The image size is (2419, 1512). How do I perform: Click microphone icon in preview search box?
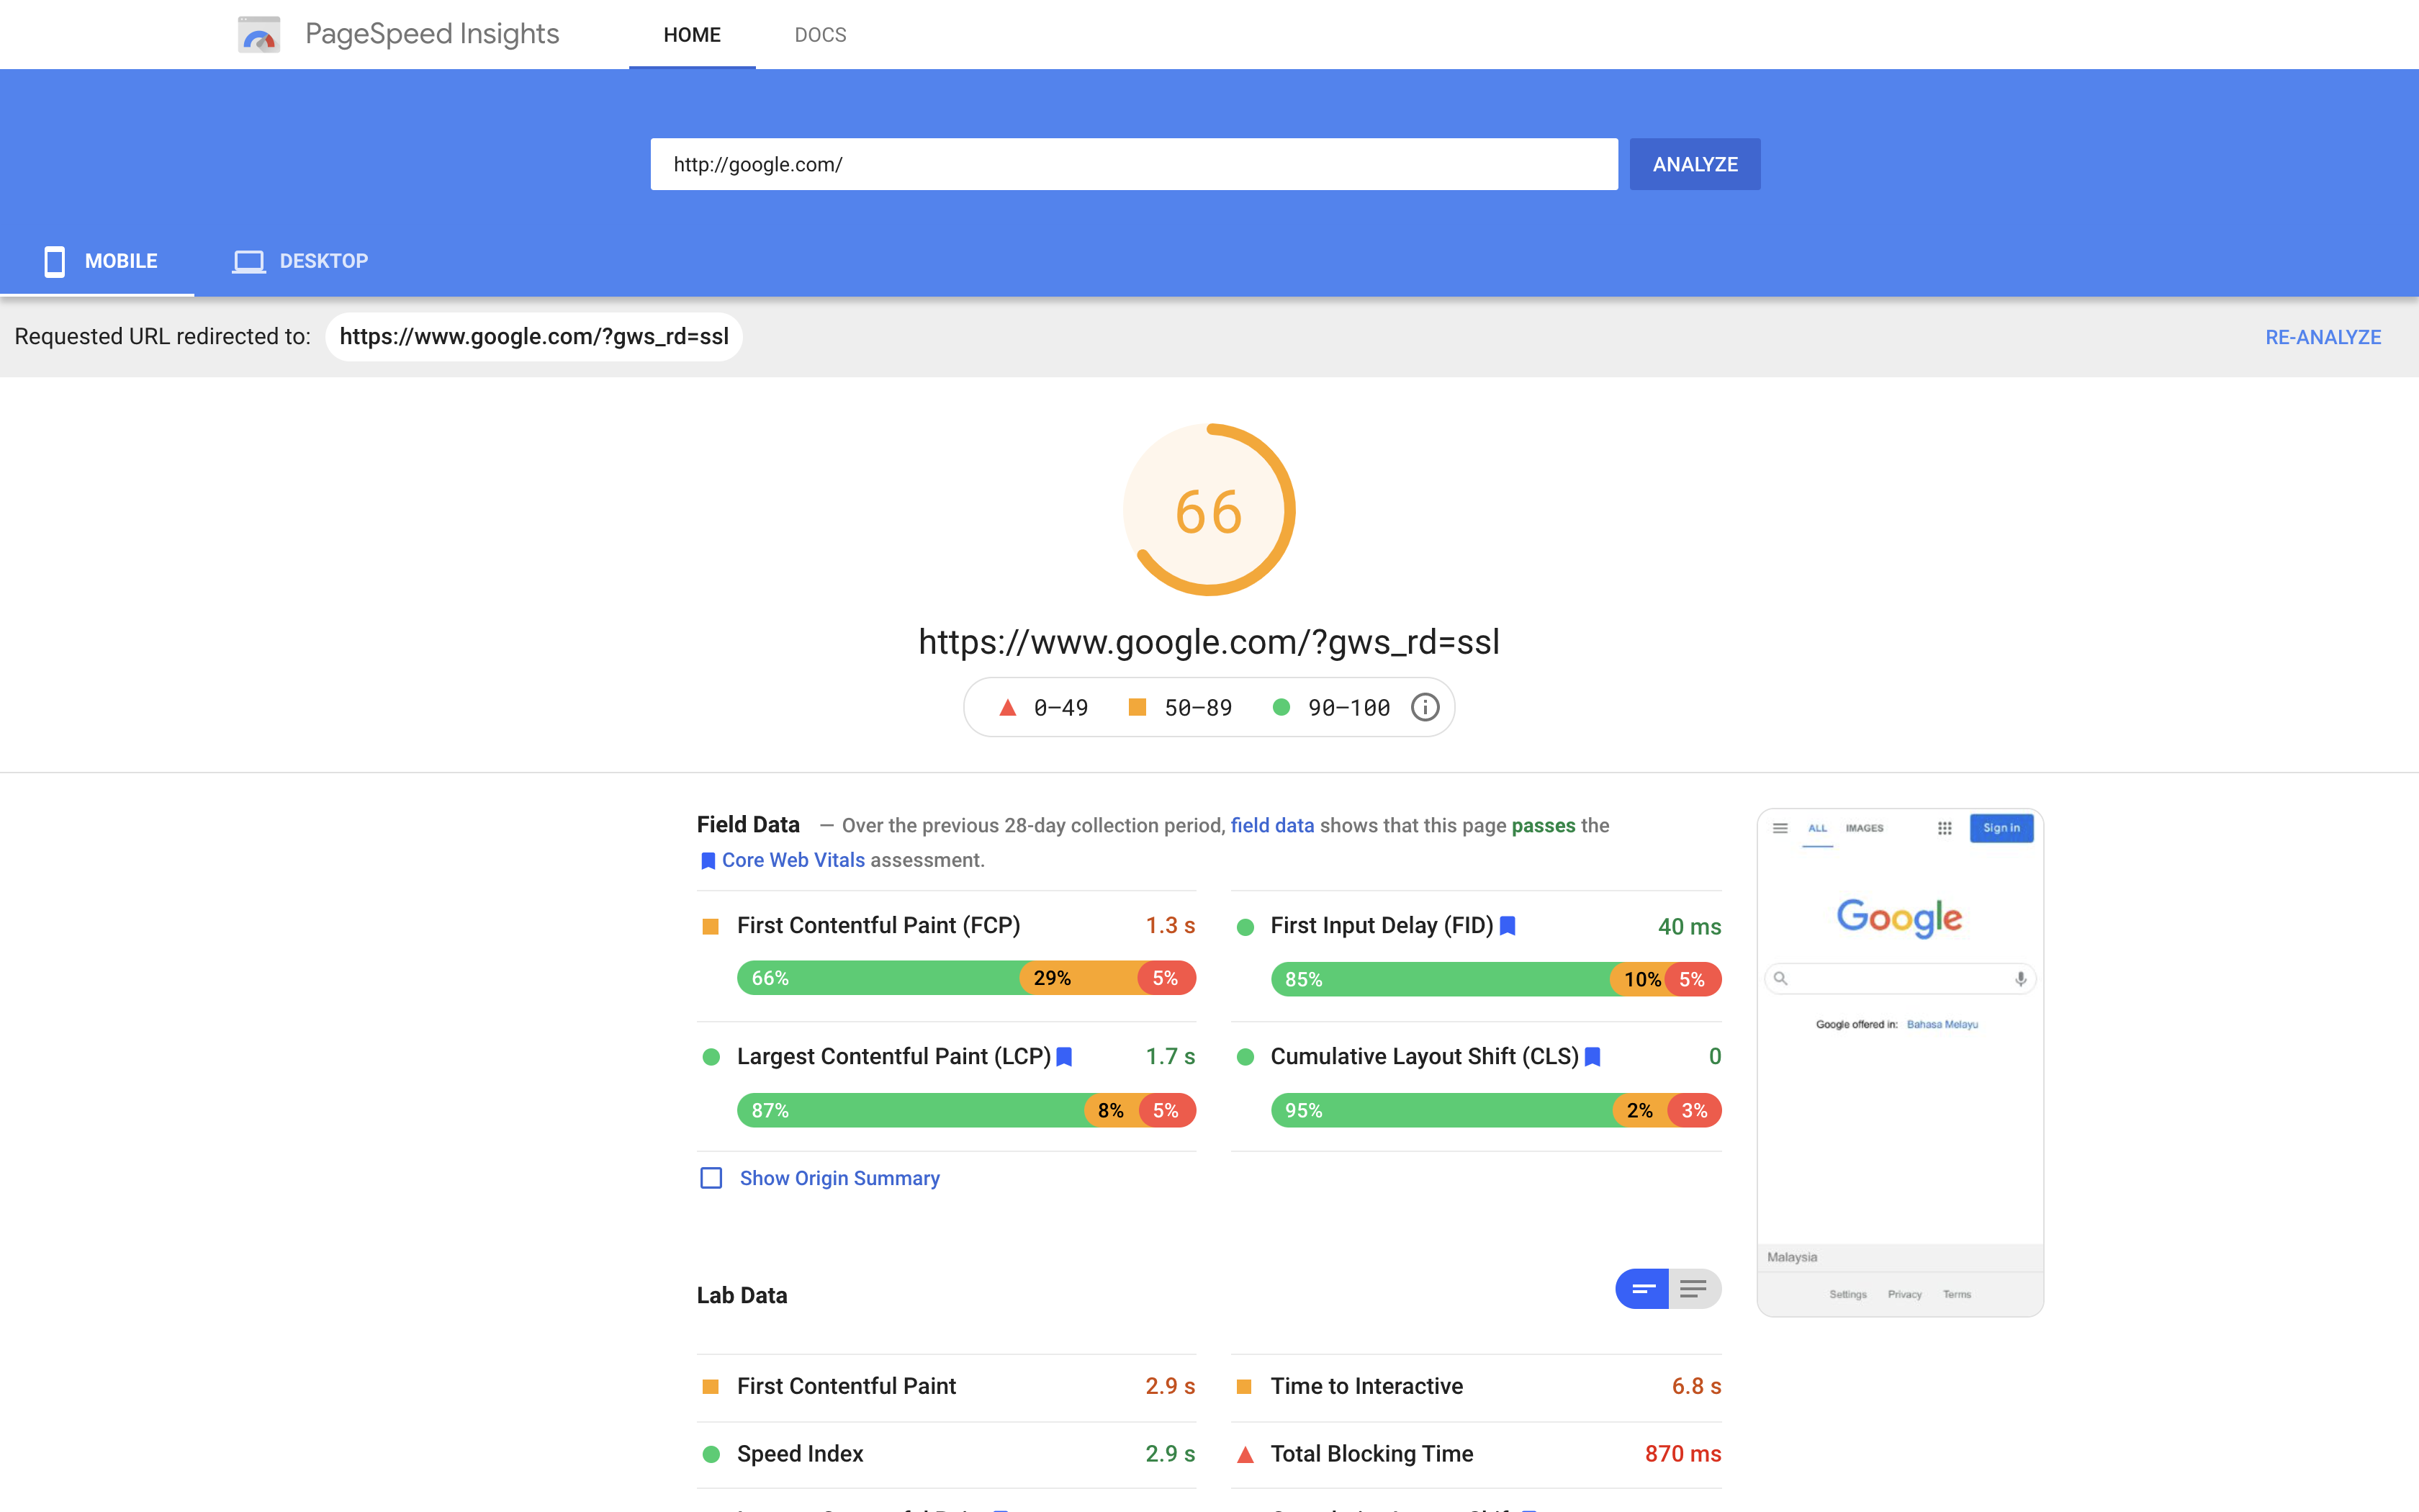point(2020,979)
